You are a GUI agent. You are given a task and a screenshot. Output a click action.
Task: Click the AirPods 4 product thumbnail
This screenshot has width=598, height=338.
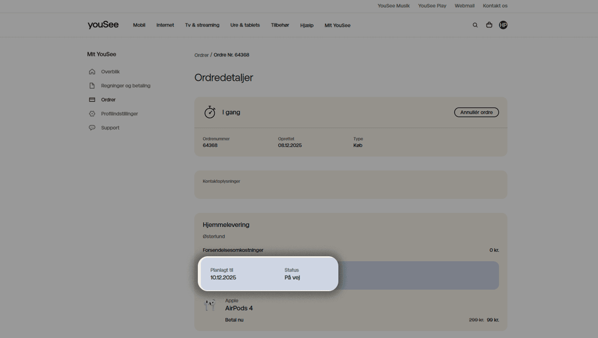tap(210, 305)
